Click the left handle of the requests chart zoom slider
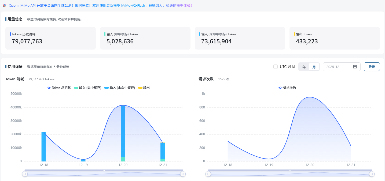The width and height of the screenshot is (385, 181). (x=208, y=174)
